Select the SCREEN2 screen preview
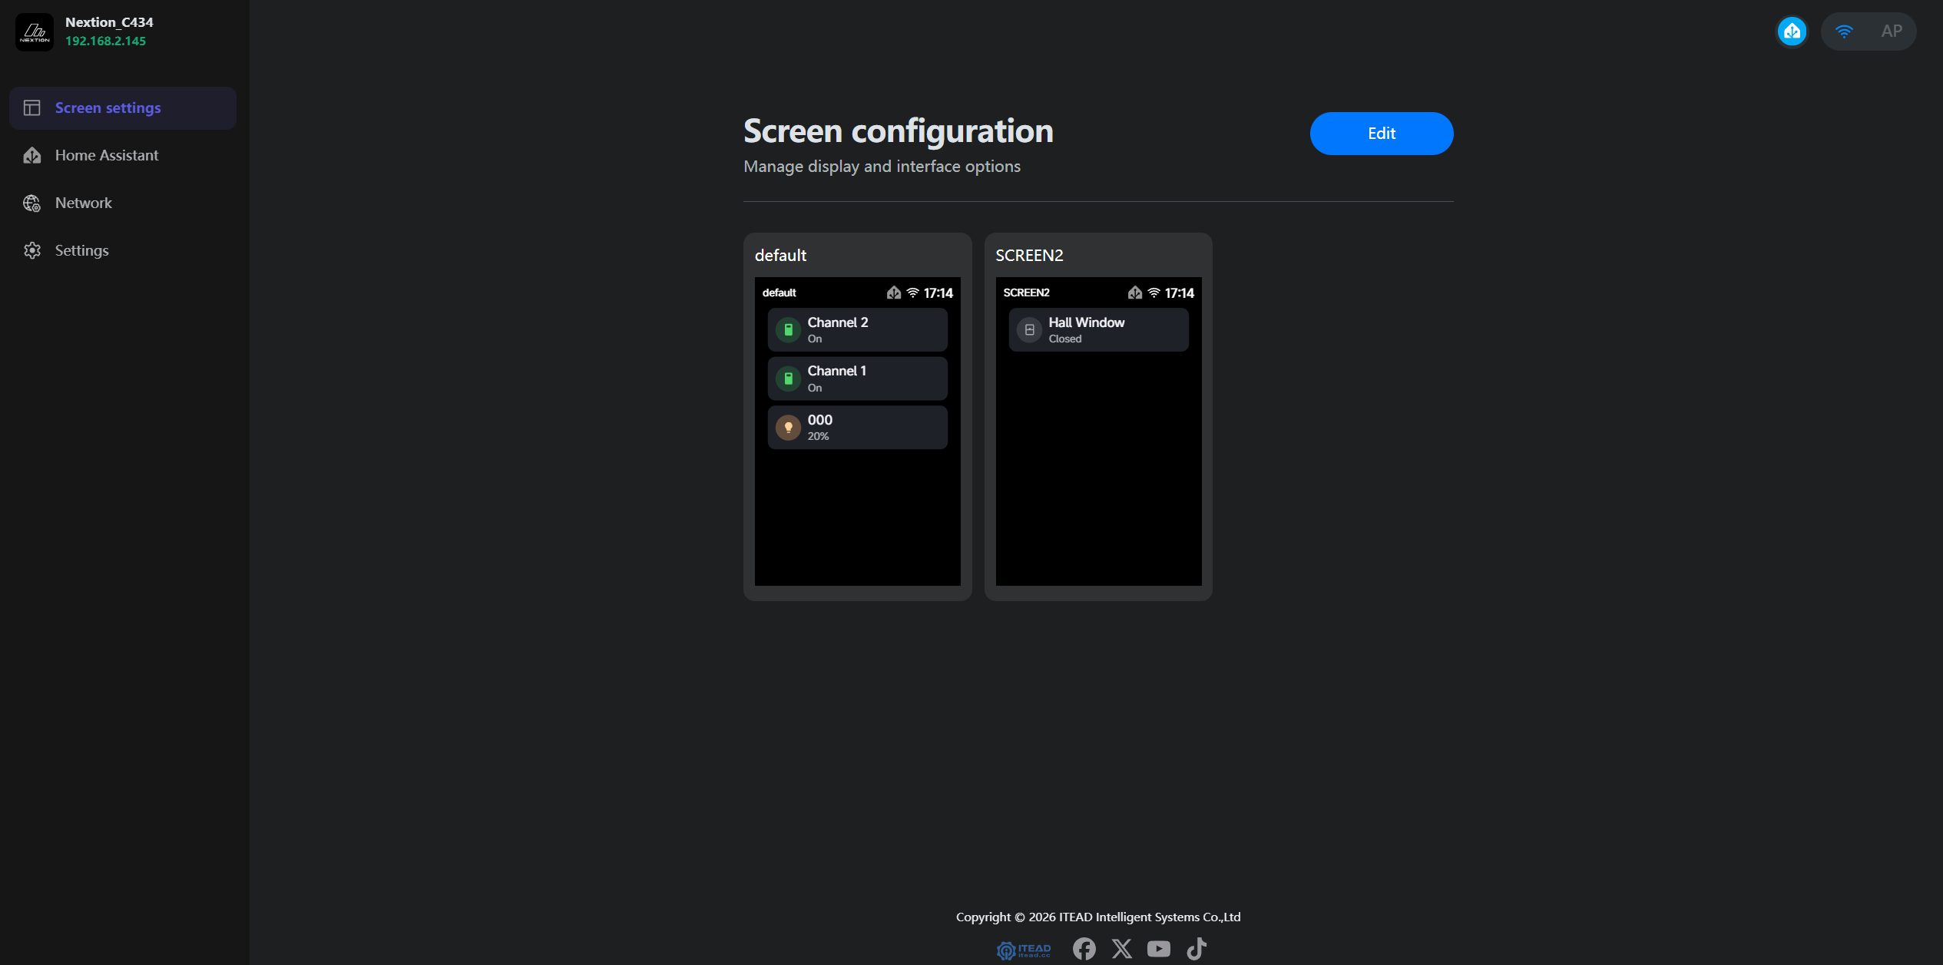The image size is (1943, 965). (x=1098, y=417)
